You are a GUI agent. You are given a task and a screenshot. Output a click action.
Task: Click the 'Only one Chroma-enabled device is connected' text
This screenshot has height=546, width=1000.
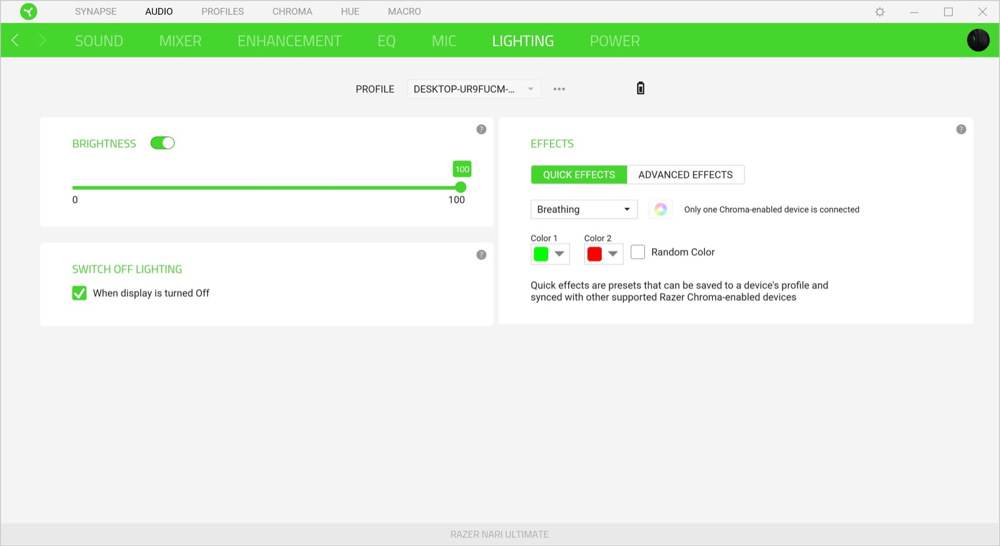tap(772, 210)
